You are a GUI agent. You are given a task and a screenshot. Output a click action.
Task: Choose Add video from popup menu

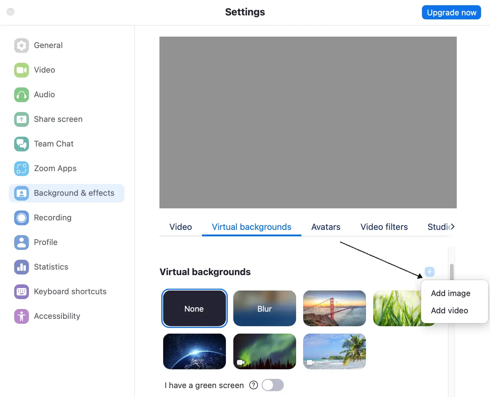point(449,311)
